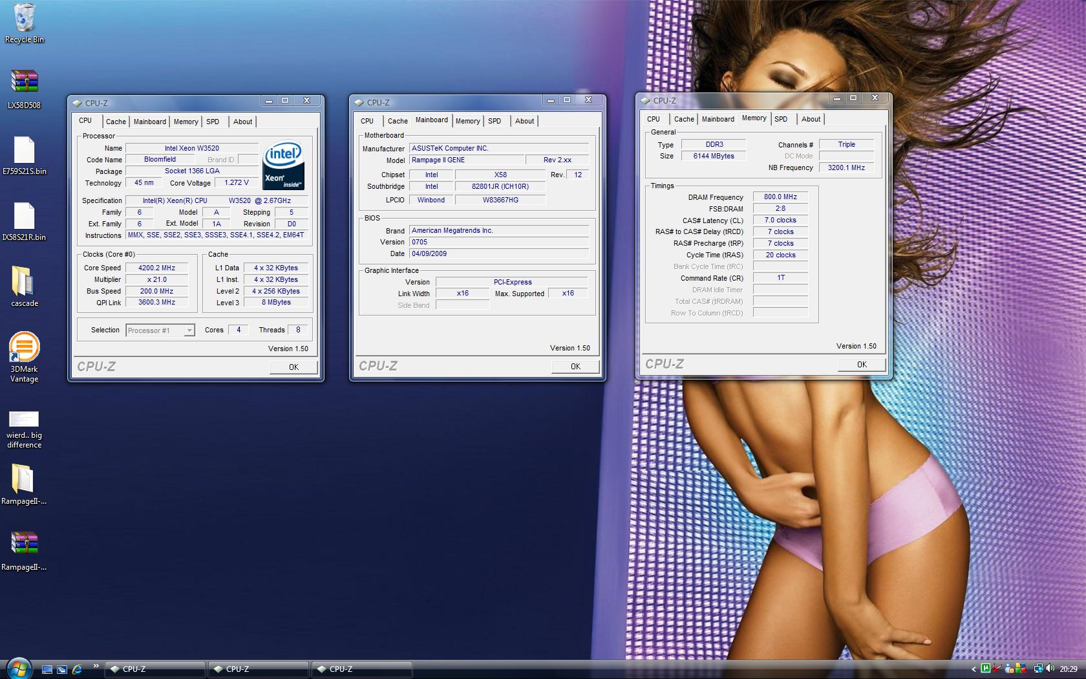Screen dimensions: 1086x679
Task: Open About tab in first CPU-Z window
Action: coord(243,122)
